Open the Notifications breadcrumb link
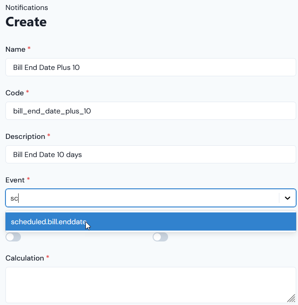This screenshot has height=305, width=298. pos(27,8)
